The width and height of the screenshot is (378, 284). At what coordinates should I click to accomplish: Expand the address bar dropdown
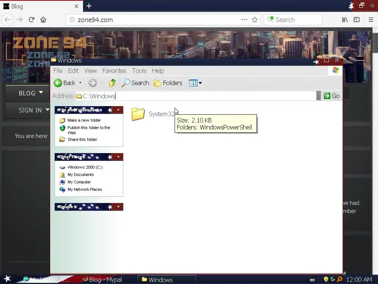coord(319,96)
